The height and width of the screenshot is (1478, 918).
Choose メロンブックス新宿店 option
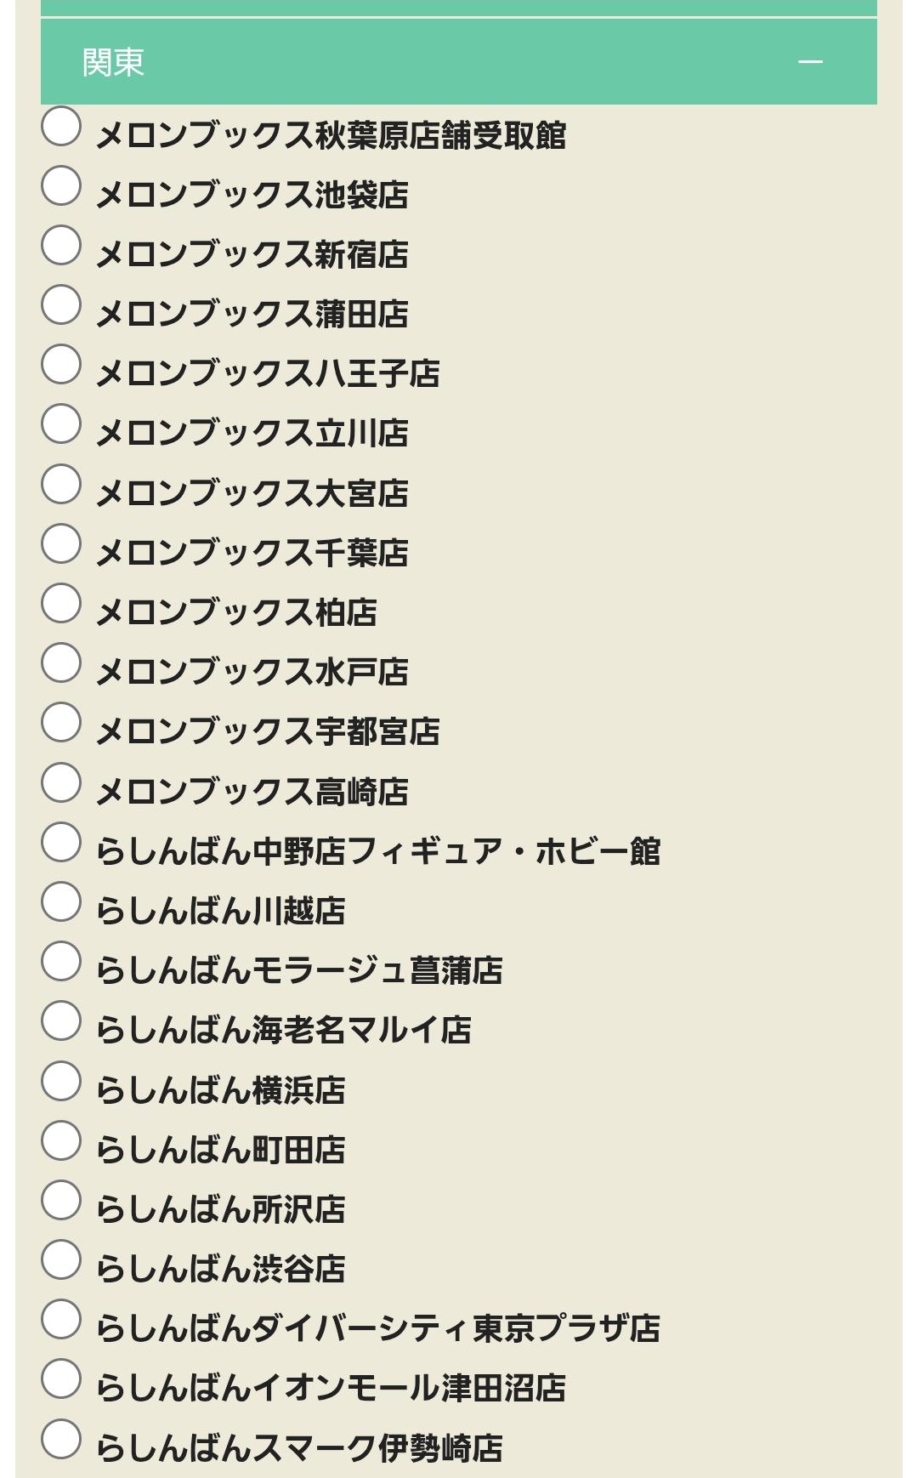point(61,245)
